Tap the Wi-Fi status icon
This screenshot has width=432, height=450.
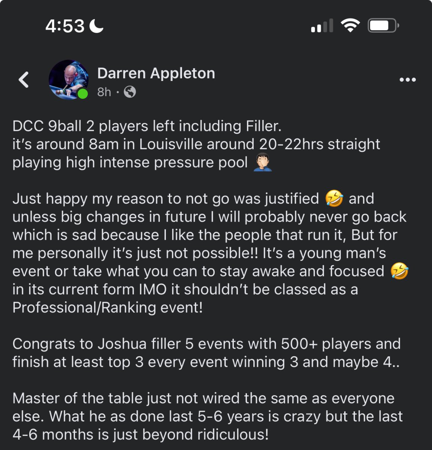click(350, 25)
